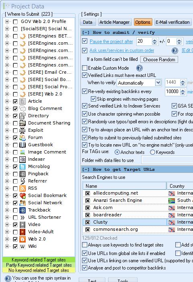The height and width of the screenshot is (282, 193).
Task: Click the Forum people icon
Action: 23,138
